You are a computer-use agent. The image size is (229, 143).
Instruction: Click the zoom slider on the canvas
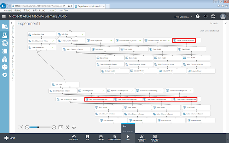pos(39,127)
